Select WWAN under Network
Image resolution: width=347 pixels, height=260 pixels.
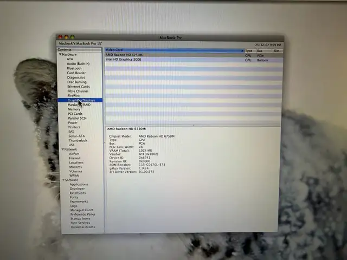click(x=74, y=175)
